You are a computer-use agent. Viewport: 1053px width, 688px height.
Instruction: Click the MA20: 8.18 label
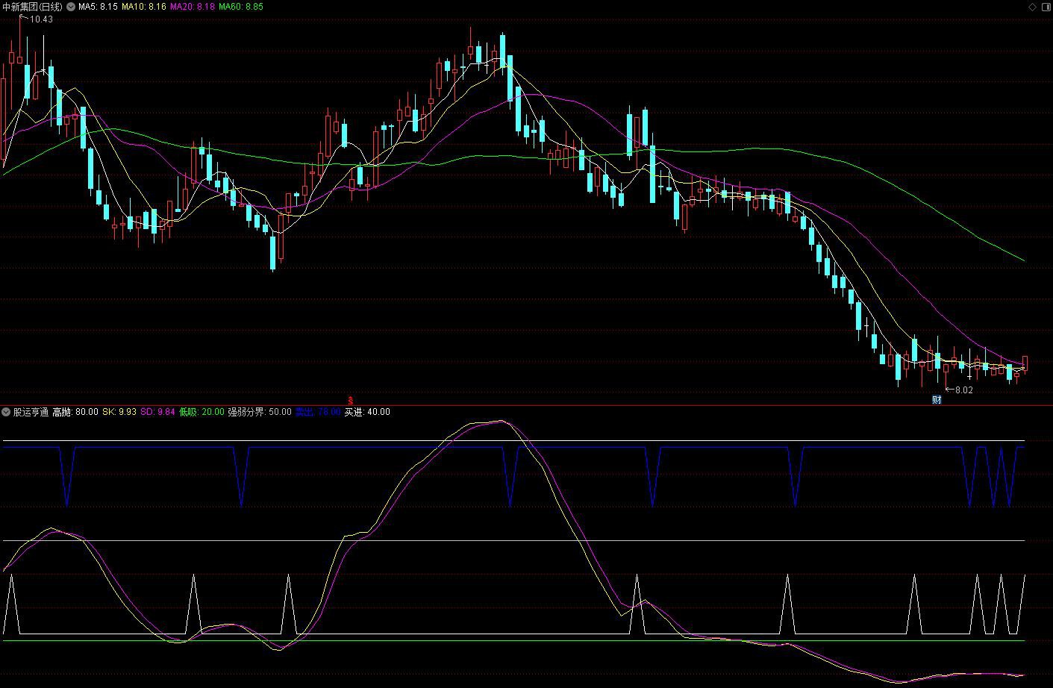193,7
